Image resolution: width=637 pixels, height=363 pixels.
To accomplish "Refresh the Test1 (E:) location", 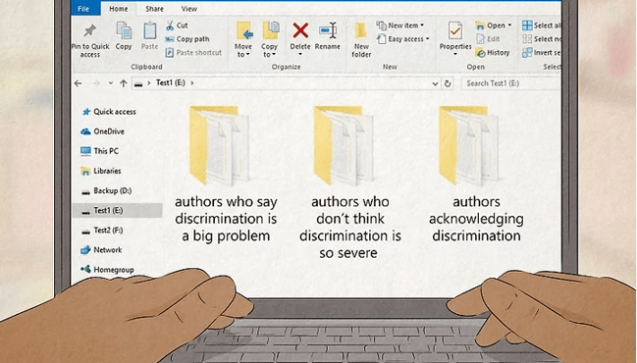I will 448,83.
